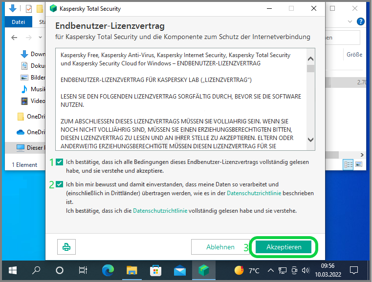Maximize the Explorer window behind
Viewport: 372px width, 282px height.
332,8
